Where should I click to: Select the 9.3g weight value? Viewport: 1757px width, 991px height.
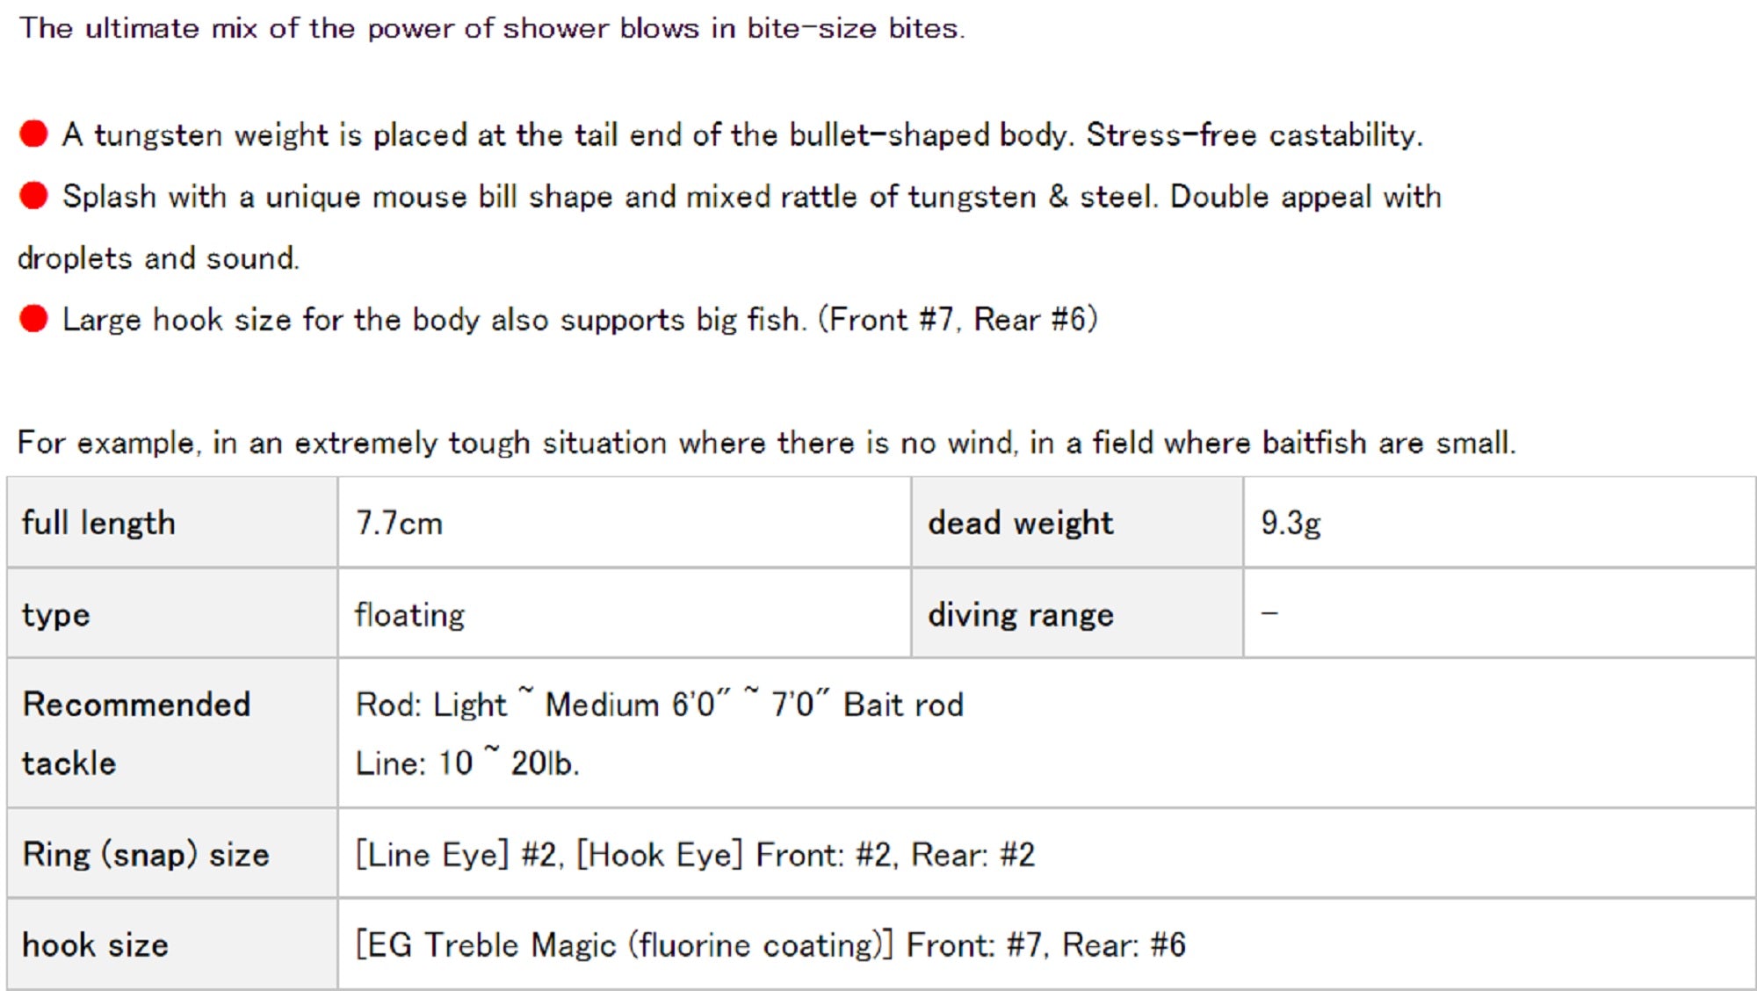coord(1291,524)
